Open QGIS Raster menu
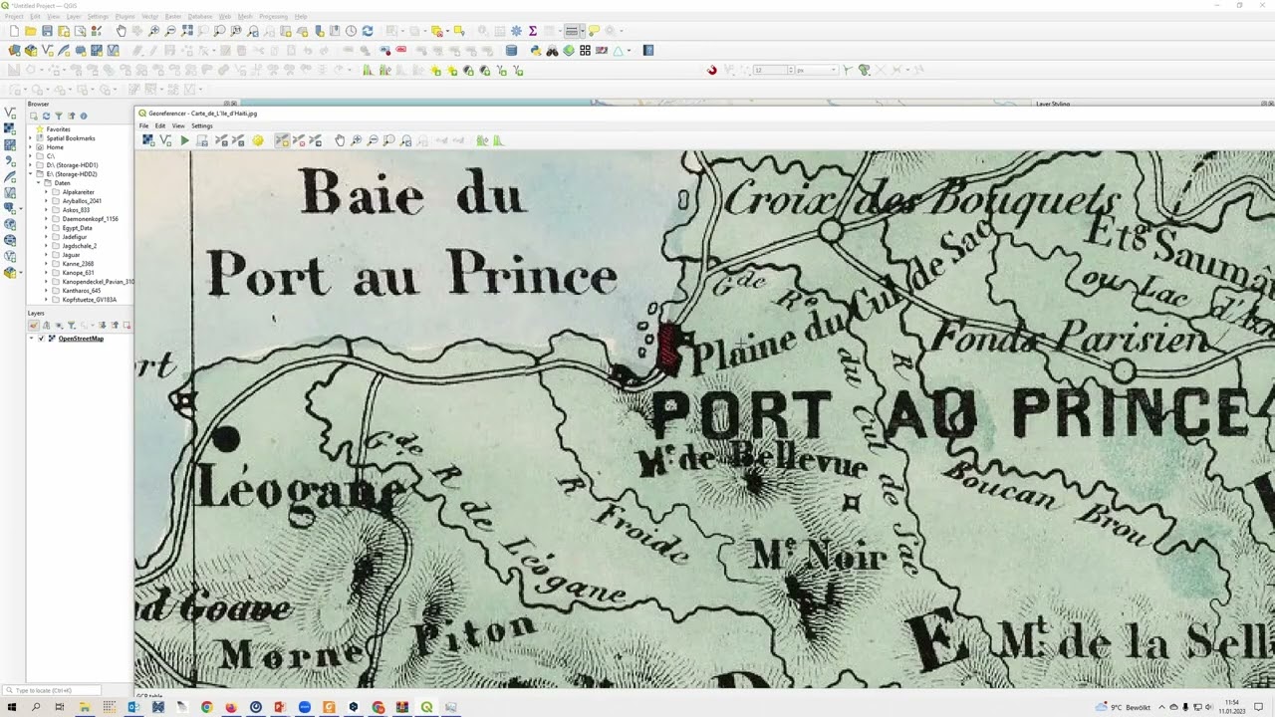Viewport: 1275px width, 717px height. pyautogui.click(x=173, y=17)
